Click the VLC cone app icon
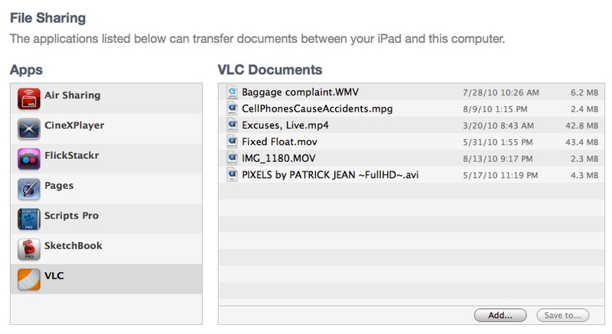612x334 pixels. coord(29,279)
